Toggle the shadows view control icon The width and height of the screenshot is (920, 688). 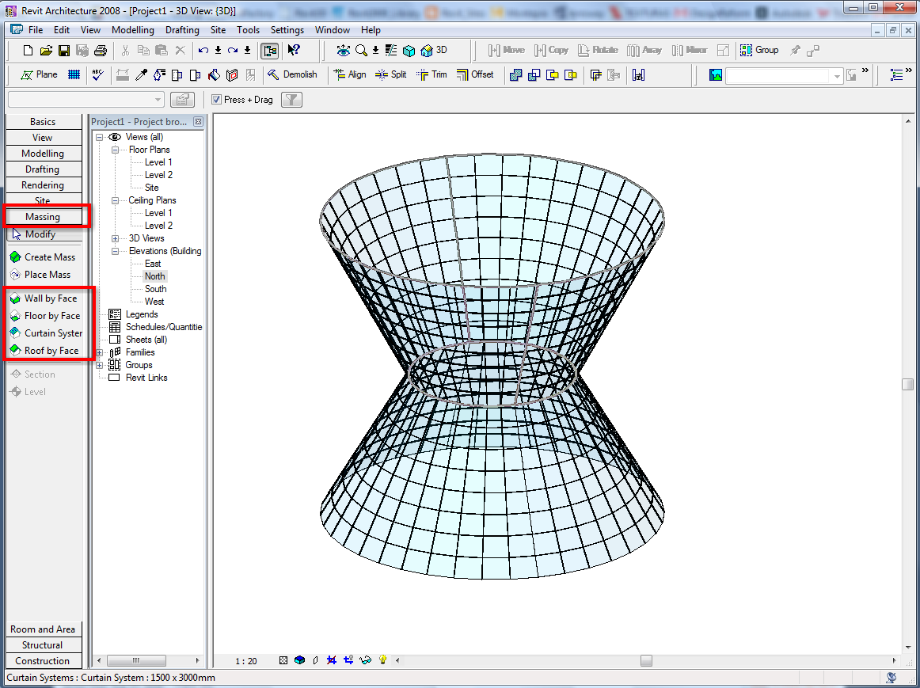(x=315, y=660)
